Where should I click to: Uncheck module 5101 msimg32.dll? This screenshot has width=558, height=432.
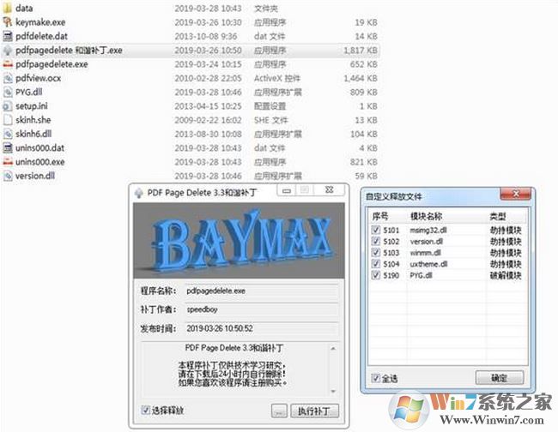376,230
